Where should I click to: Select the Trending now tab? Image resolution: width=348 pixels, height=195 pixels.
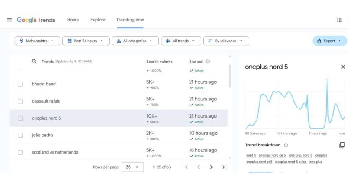point(130,20)
